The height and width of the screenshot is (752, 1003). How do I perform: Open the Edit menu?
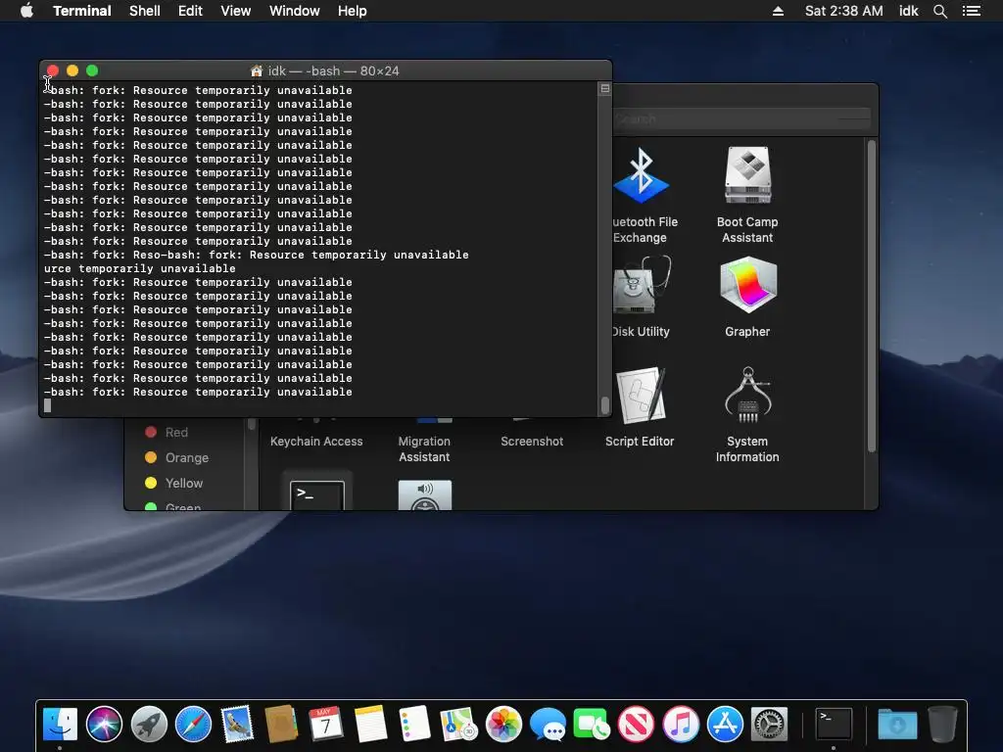pyautogui.click(x=190, y=11)
